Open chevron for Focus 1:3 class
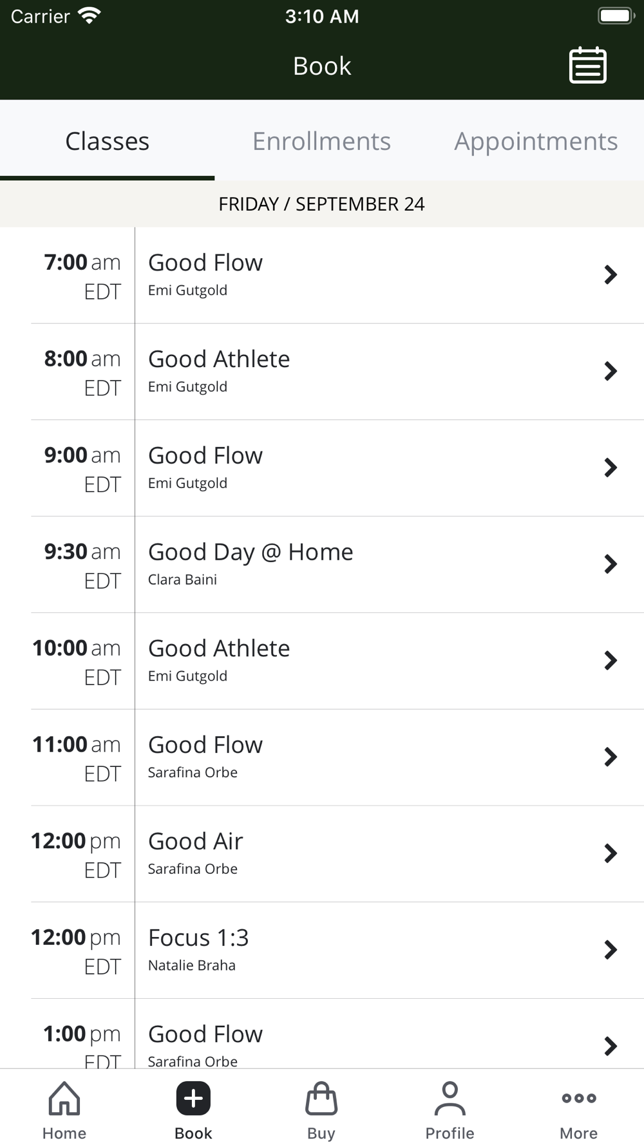Screen dimensions: 644x1145 (610, 950)
